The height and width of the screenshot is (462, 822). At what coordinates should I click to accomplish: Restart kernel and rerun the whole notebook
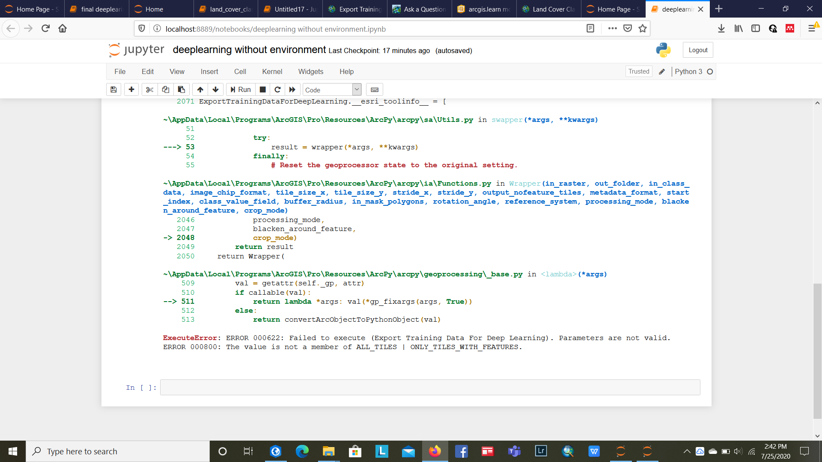click(x=292, y=89)
